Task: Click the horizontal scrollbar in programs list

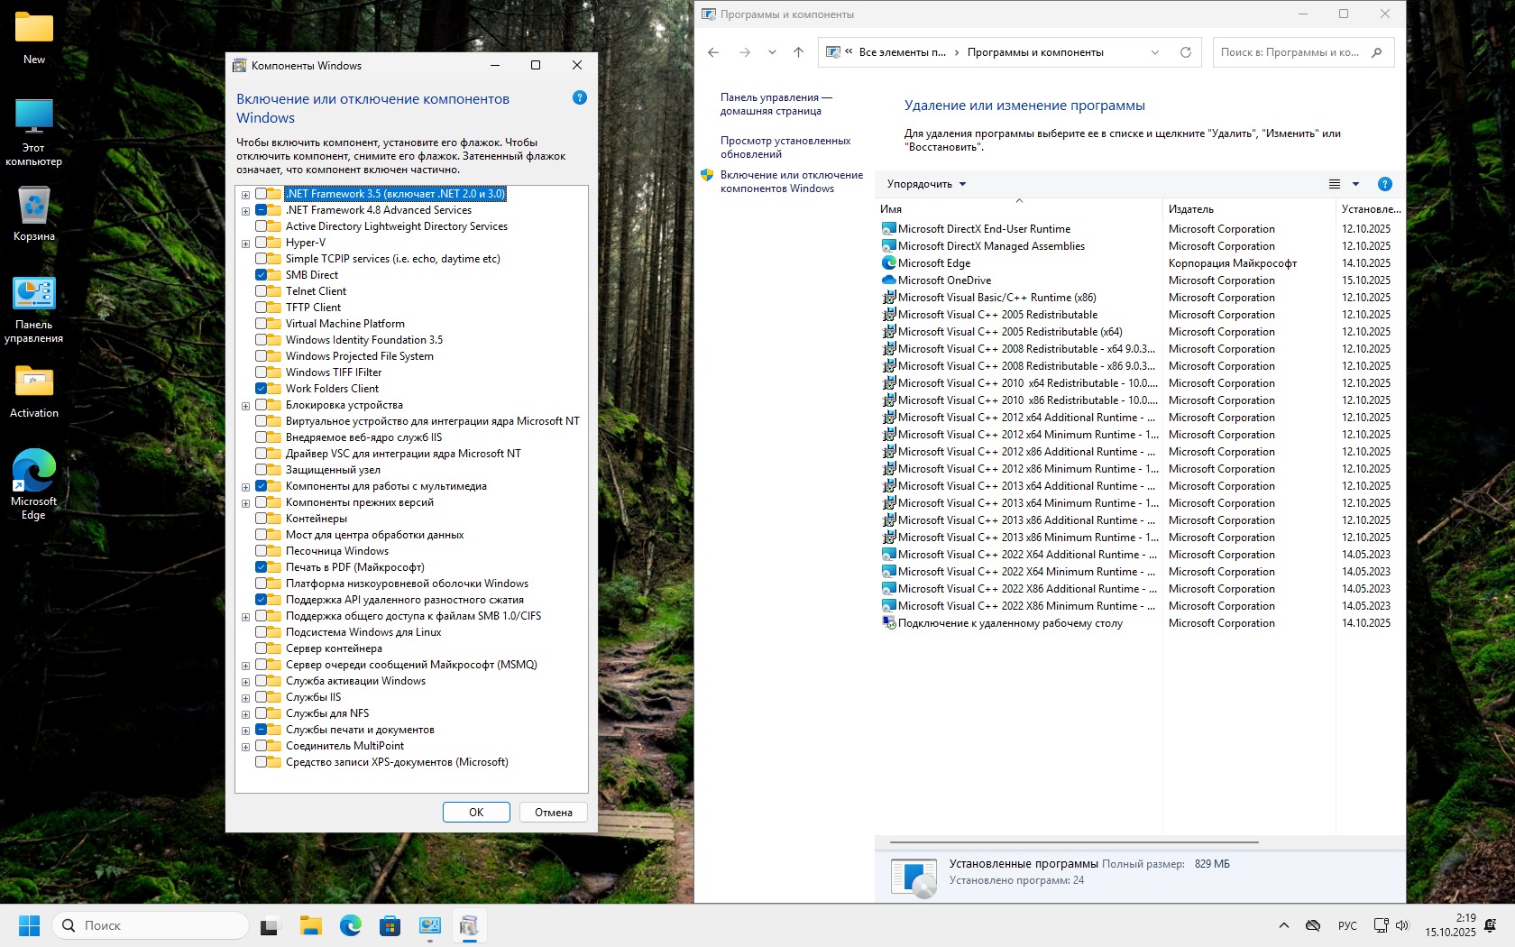Action: [1073, 842]
